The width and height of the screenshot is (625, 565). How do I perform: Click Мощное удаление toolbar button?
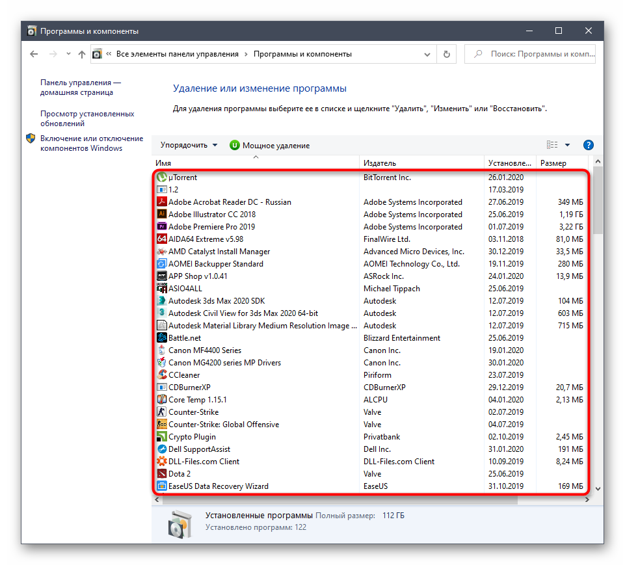tap(269, 146)
